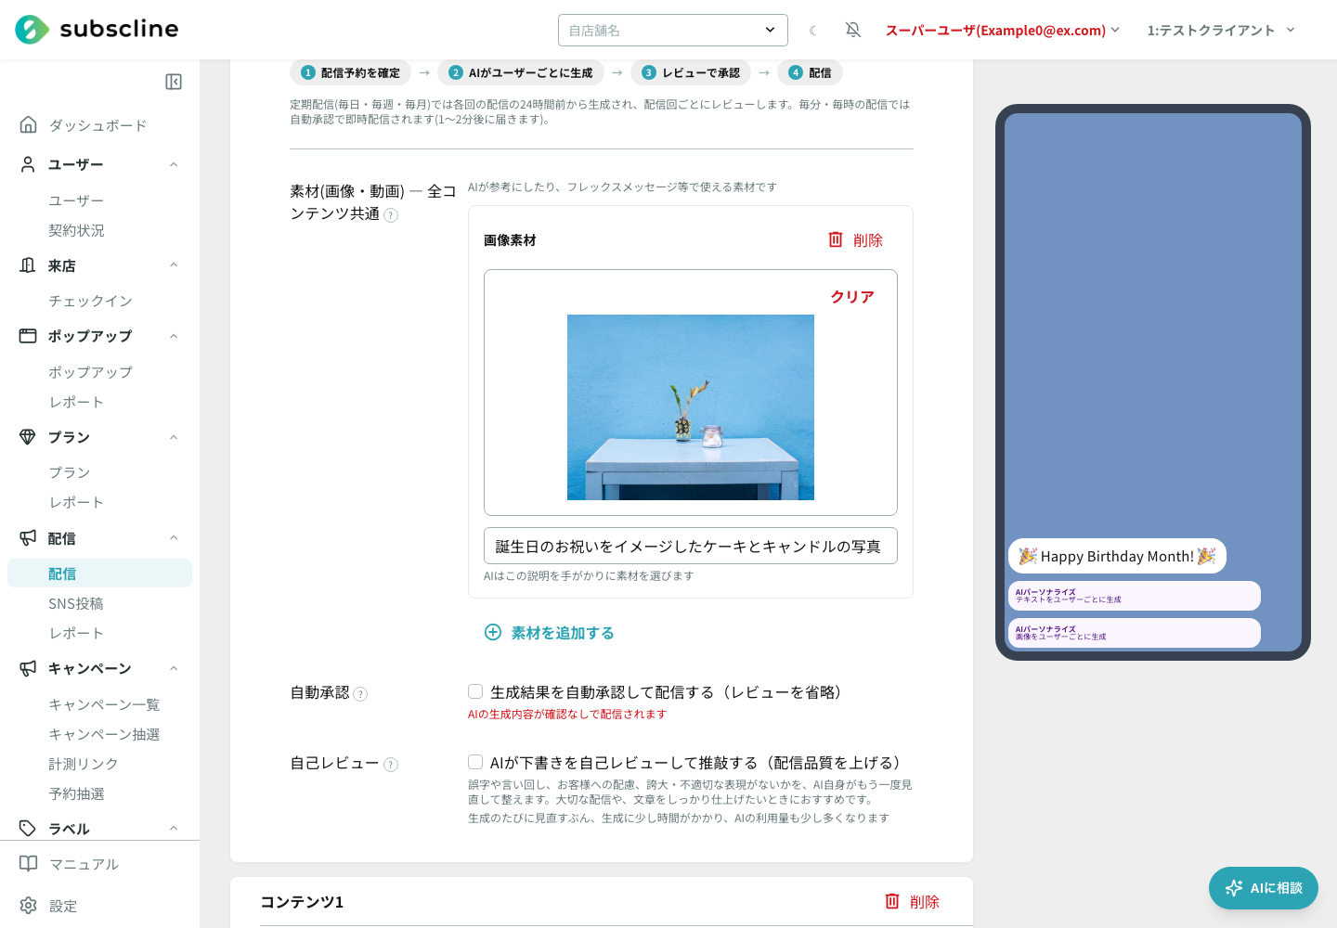Click the subscline logo
This screenshot has width=1337, height=928.
coord(97,30)
